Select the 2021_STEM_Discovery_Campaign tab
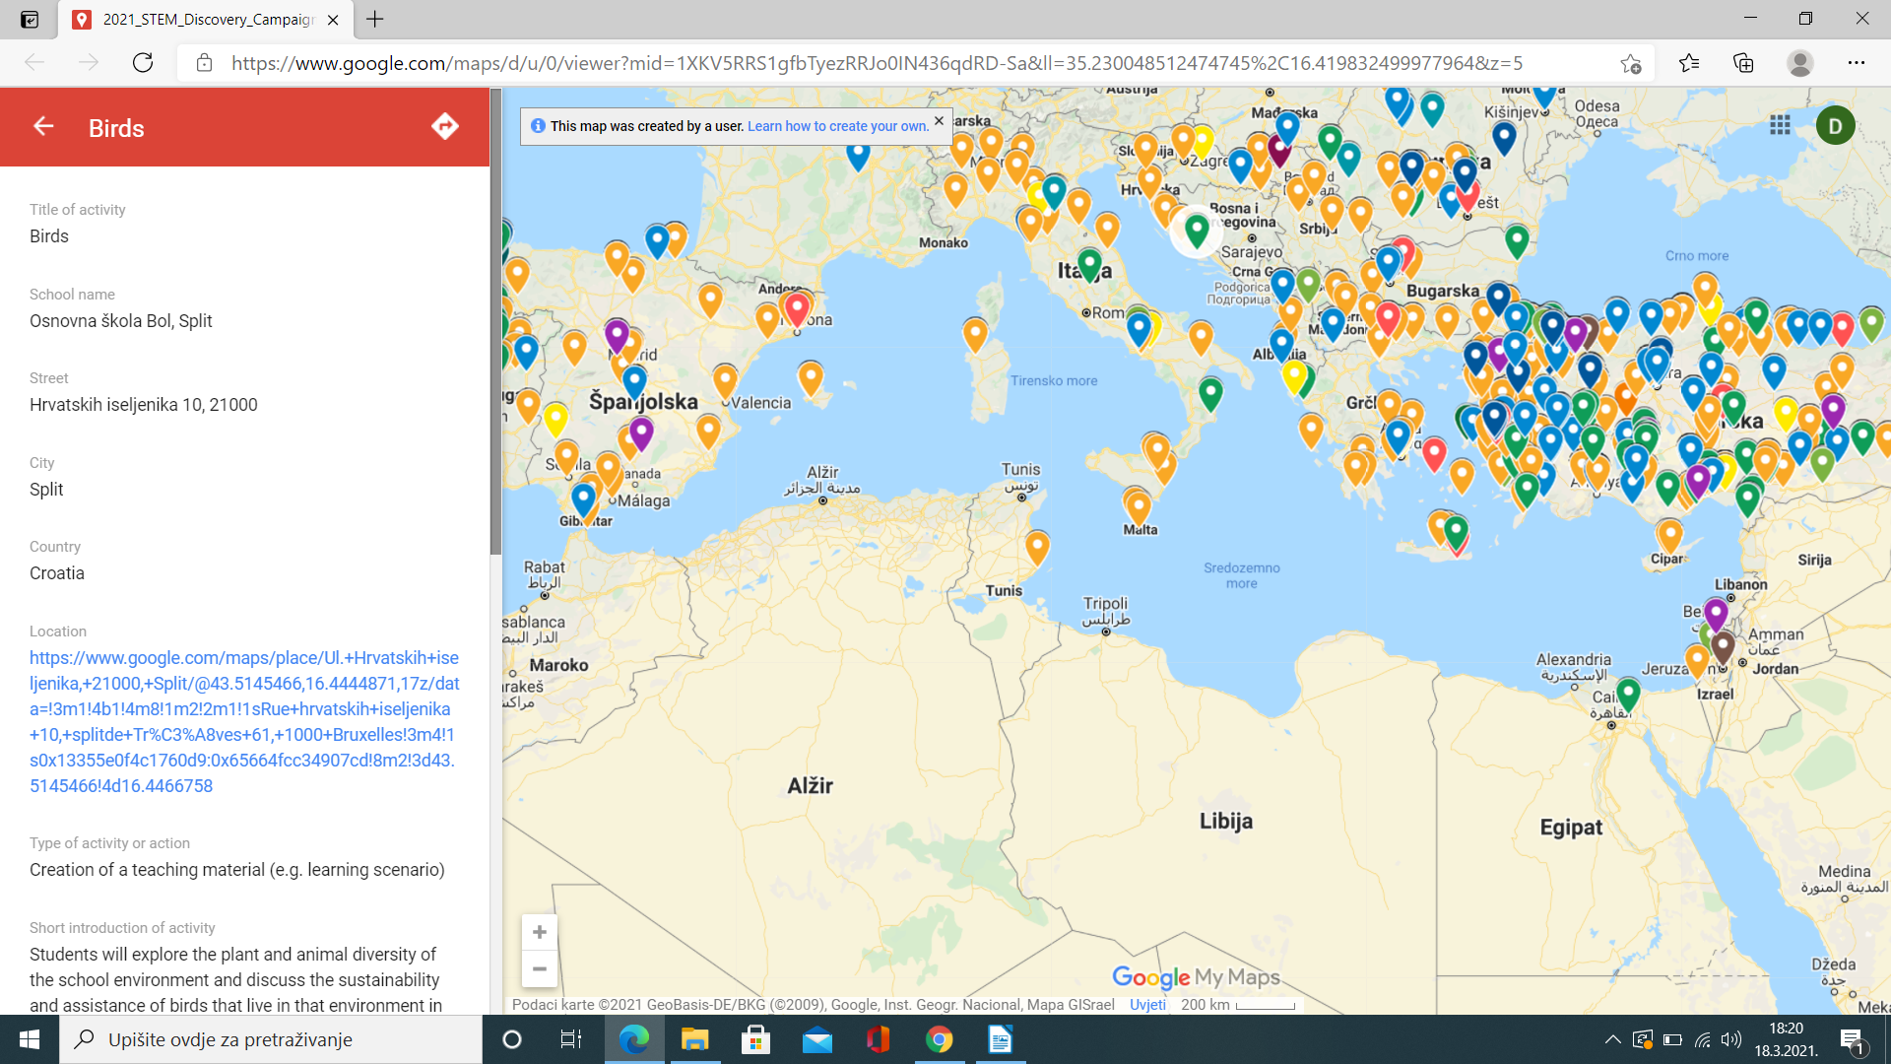Viewport: 1891px width, 1064px height. coord(206,20)
